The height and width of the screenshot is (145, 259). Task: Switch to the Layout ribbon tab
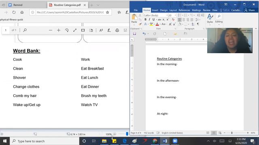pyautogui.click(x=173, y=10)
